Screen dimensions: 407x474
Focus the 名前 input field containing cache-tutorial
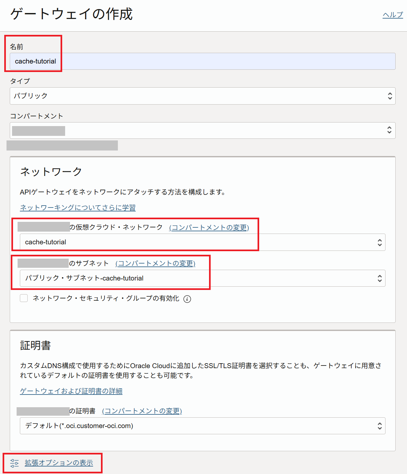(x=202, y=61)
